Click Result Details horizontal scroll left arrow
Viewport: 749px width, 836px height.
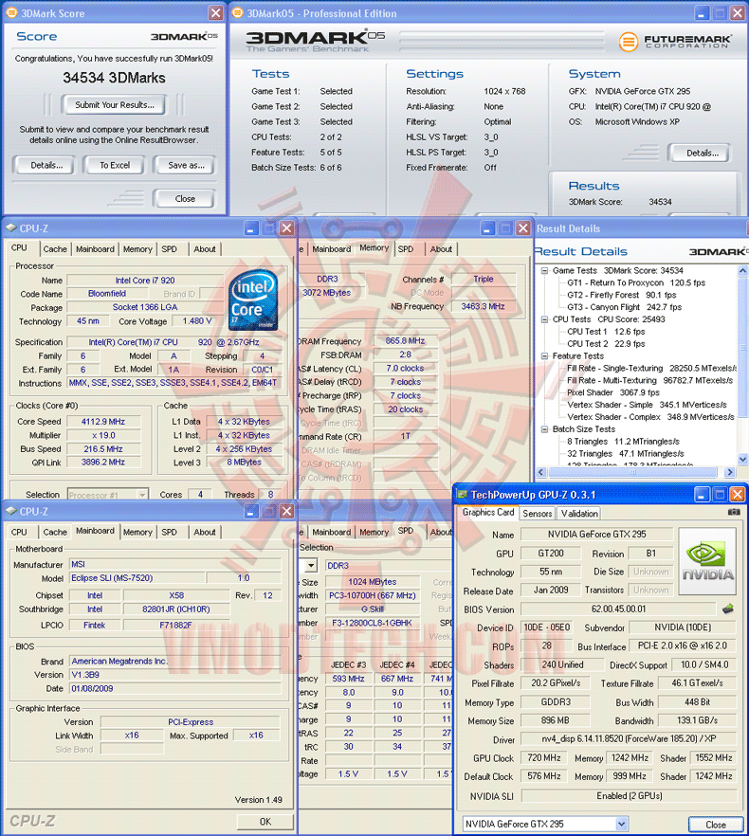click(x=541, y=472)
